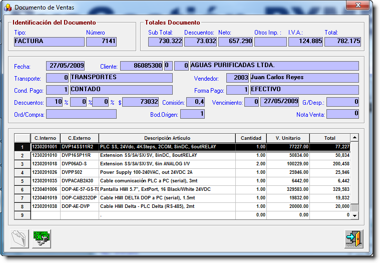Select description Pantalla HMI 5.7" row
Viewport: 380px width, 263px height.
[167, 189]
